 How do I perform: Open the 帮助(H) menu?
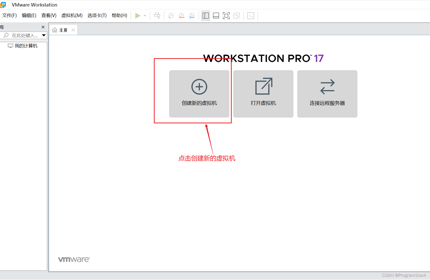[119, 16]
